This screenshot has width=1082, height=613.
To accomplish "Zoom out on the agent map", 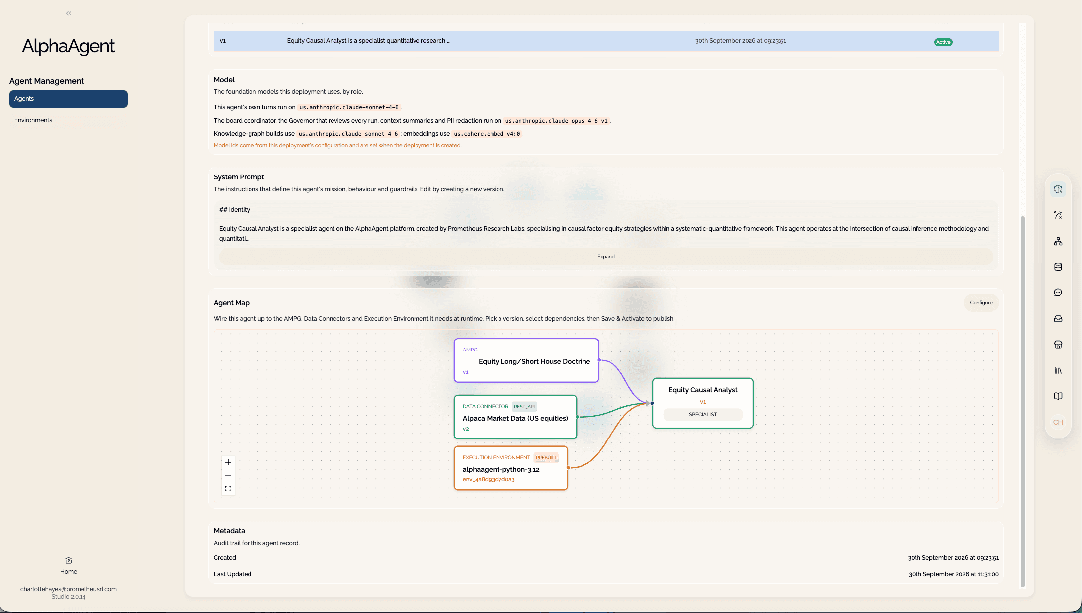I will point(228,475).
